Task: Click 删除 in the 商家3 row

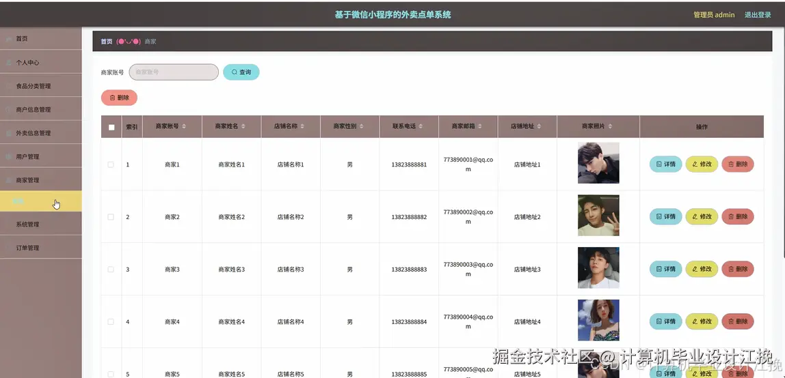Action: (x=738, y=269)
